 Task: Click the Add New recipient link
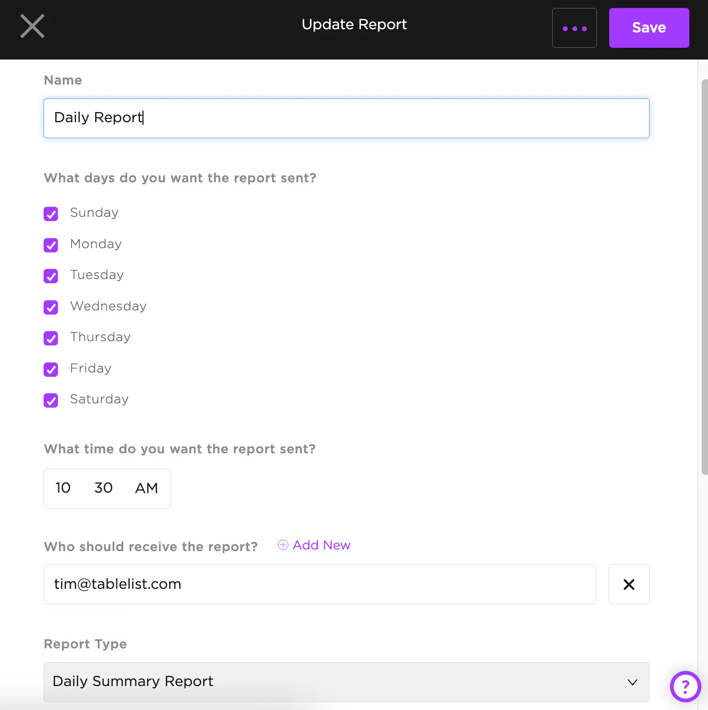click(x=321, y=545)
